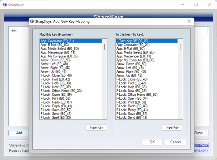
Task: Select Arrow: Left (E0_4B) in From list
Action: coord(71,64)
